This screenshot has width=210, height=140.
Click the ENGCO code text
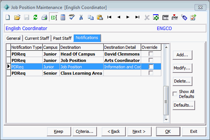164,29
